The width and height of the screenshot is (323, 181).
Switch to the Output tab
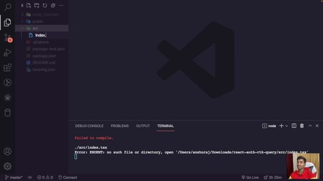click(143, 126)
